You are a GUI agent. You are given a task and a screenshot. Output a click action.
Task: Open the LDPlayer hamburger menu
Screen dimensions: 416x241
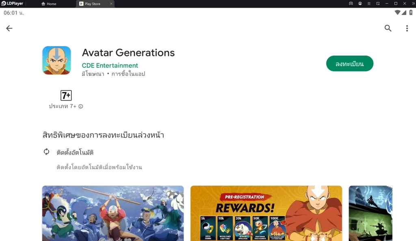coord(368,4)
